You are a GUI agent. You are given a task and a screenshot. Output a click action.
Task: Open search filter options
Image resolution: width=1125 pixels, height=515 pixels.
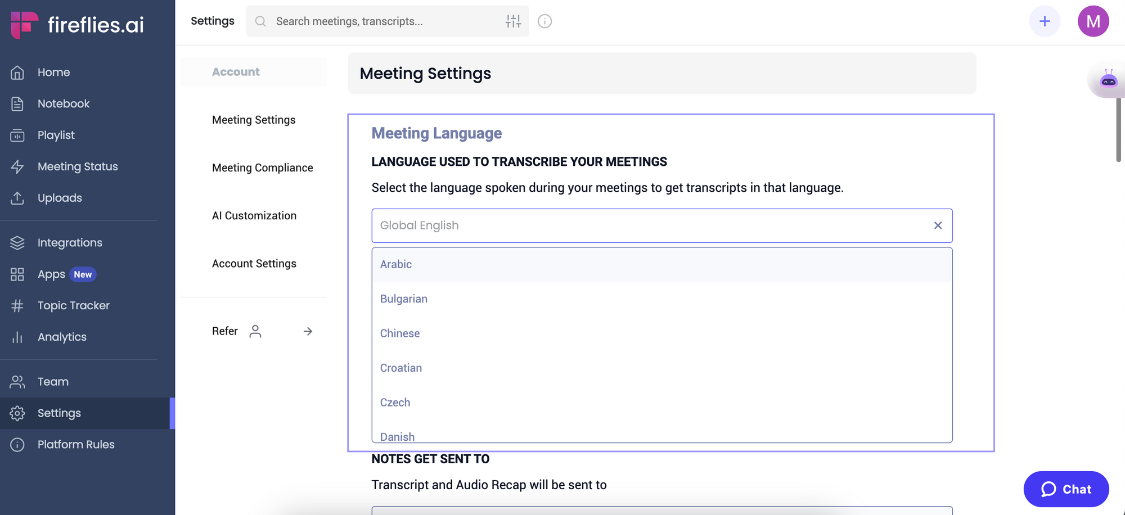[513, 21]
